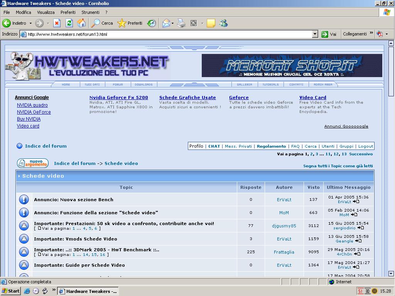The image size is (395, 296).
Task: Open the Messenger people icon
Action: pos(223,23)
